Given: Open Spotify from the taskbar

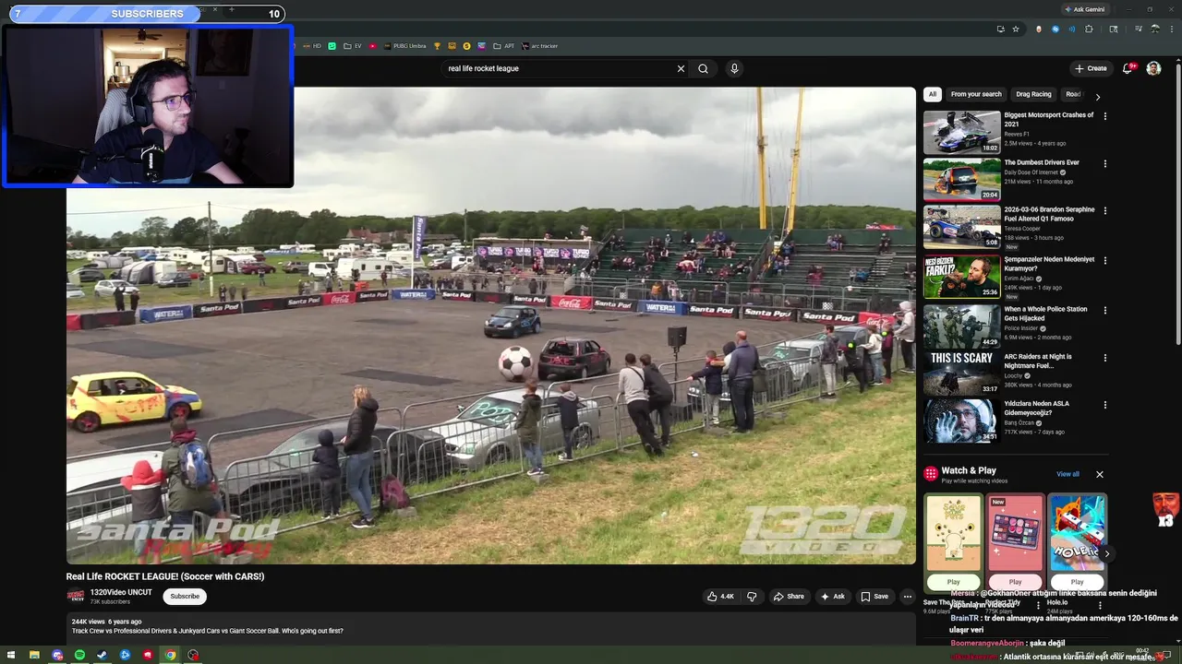Looking at the screenshot, I should coord(79,655).
